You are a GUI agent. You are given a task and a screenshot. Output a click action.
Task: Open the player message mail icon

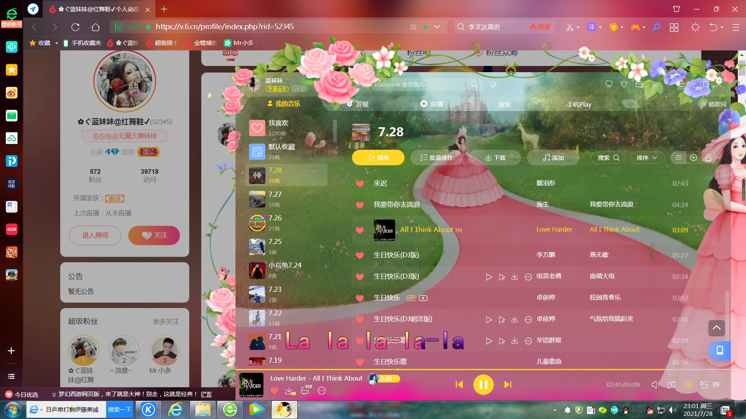pyautogui.click(x=639, y=84)
